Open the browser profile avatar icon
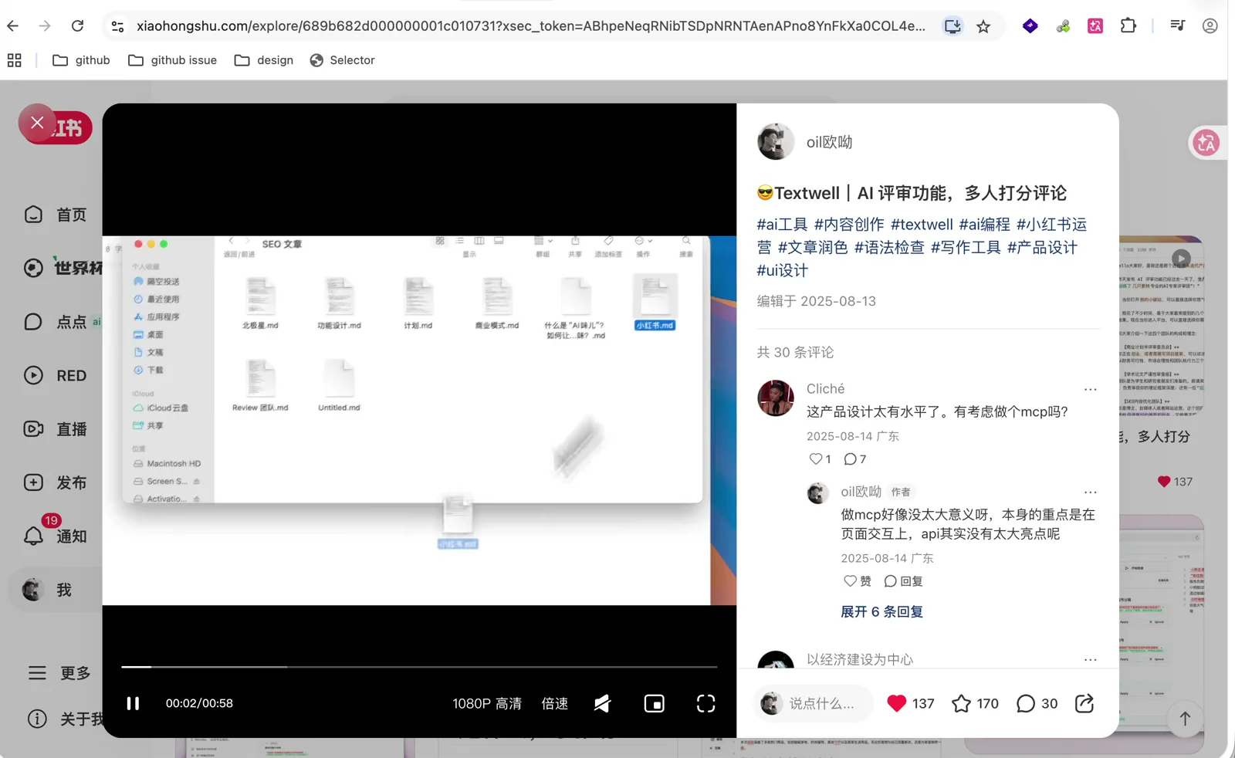Viewport: 1235px width, 758px height. click(1210, 26)
